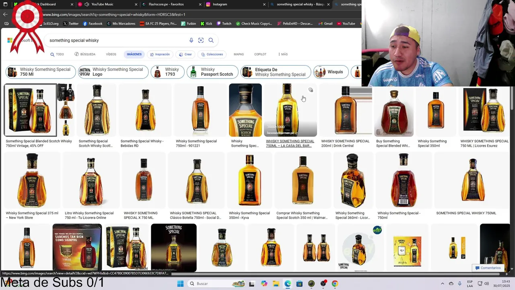Select the IMÁGENES search category
Image resolution: width=515 pixels, height=290 pixels.
pos(134,54)
